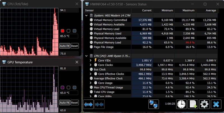Image resolution: width=224 pixels, height=113 pixels.
Task: Click the Max CPU/Thread Usage sensor icon
Action: pos(91,87)
